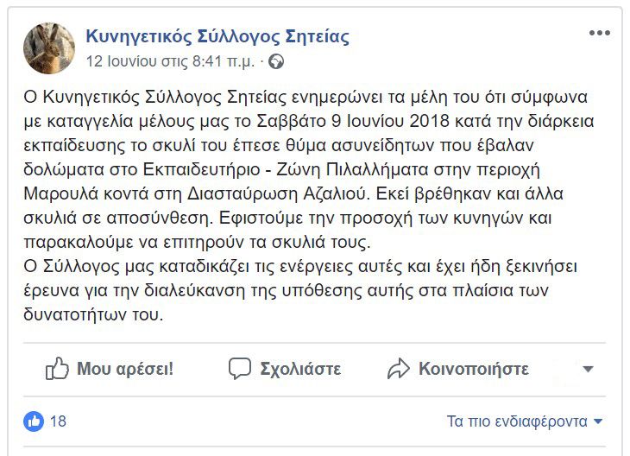Click the caret arrow after Τα πιο ενδιαφέροντα
This screenshot has height=456, width=630.
[x=599, y=421]
